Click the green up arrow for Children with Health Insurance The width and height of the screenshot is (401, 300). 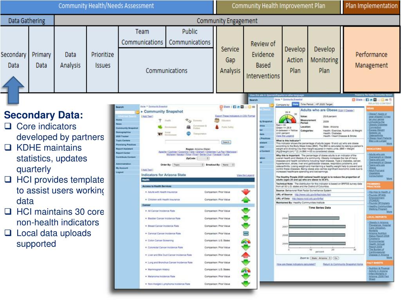[x=246, y=200]
